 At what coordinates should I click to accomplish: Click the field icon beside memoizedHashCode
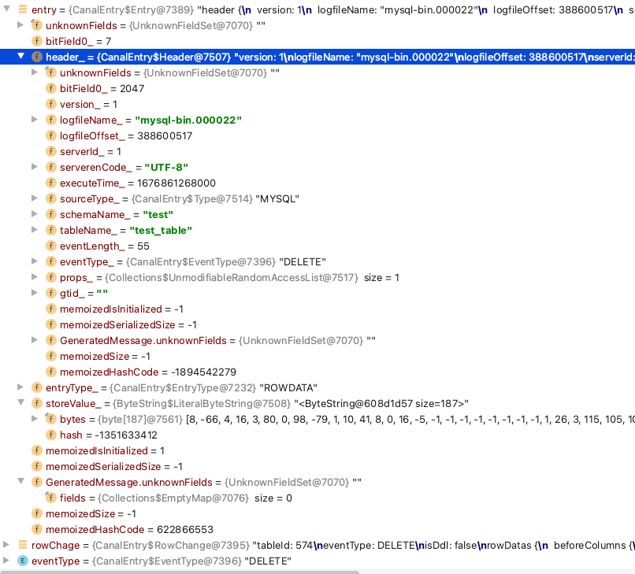51,372
